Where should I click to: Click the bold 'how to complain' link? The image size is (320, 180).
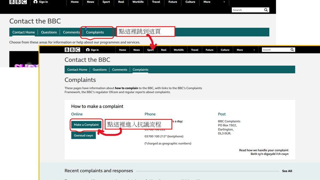pos(126,88)
